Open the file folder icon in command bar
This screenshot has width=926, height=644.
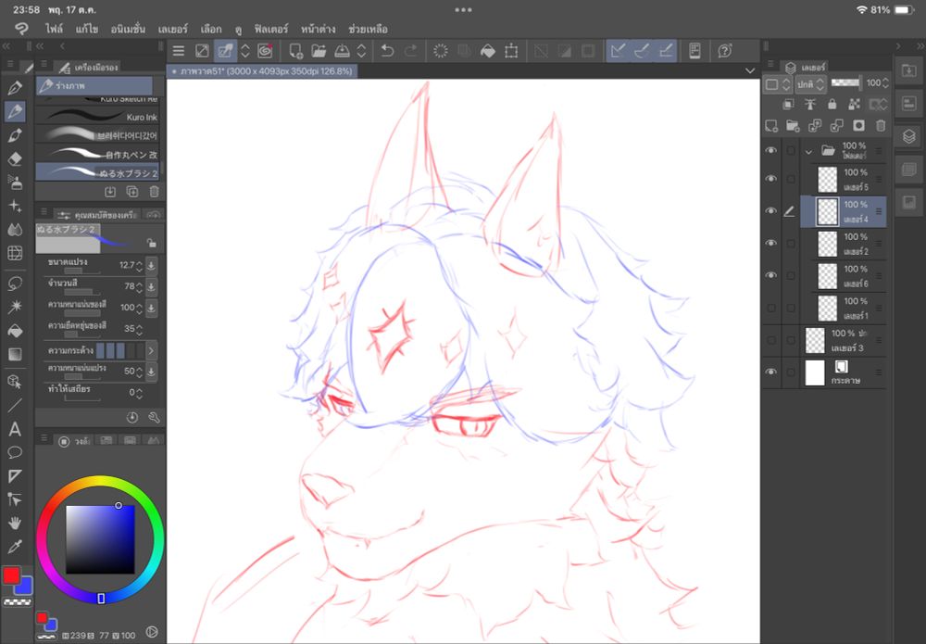click(x=319, y=51)
